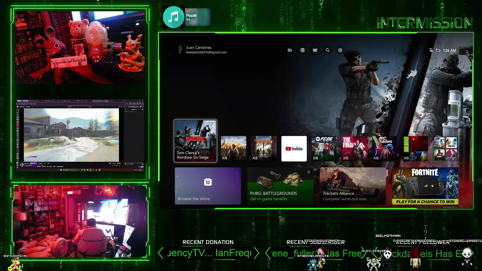Open the Fortnite sponsored promo card
The height and width of the screenshot is (271, 482).
pyautogui.click(x=425, y=186)
